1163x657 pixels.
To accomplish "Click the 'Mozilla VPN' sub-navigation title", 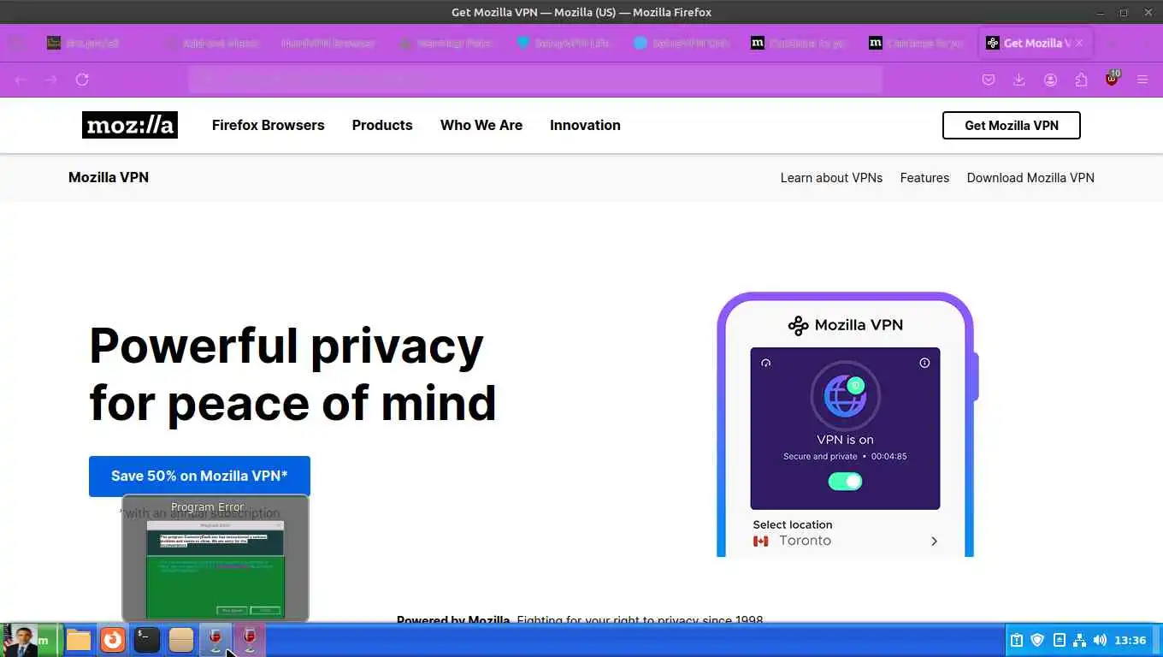I will click(109, 177).
